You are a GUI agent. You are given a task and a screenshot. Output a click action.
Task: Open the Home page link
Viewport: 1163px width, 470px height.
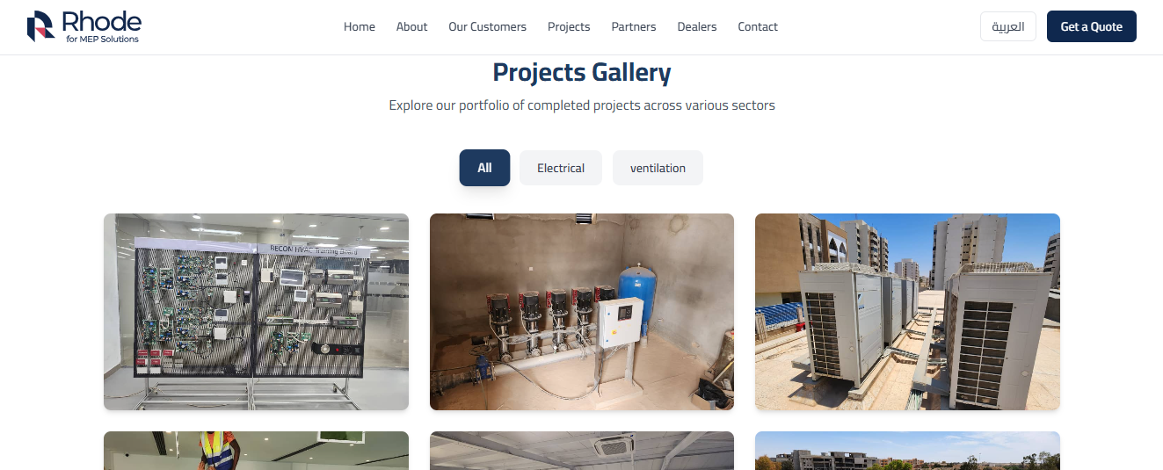(x=360, y=26)
